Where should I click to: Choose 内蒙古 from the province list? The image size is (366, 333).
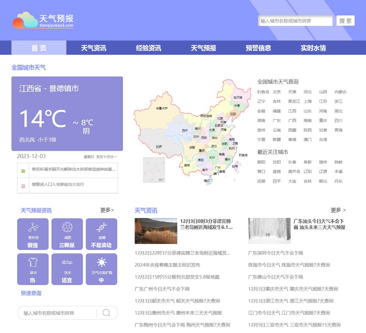point(340,92)
